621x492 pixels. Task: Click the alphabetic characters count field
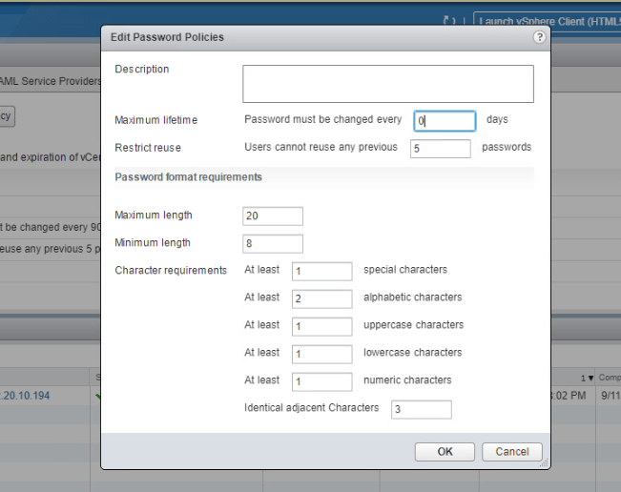pos(321,299)
